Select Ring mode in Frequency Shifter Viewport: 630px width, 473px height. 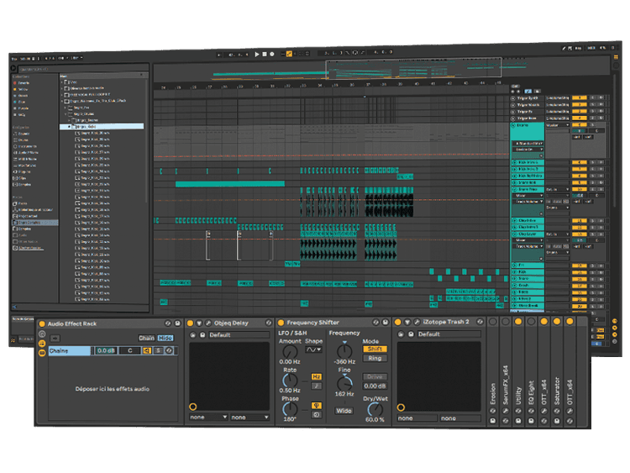[375, 358]
